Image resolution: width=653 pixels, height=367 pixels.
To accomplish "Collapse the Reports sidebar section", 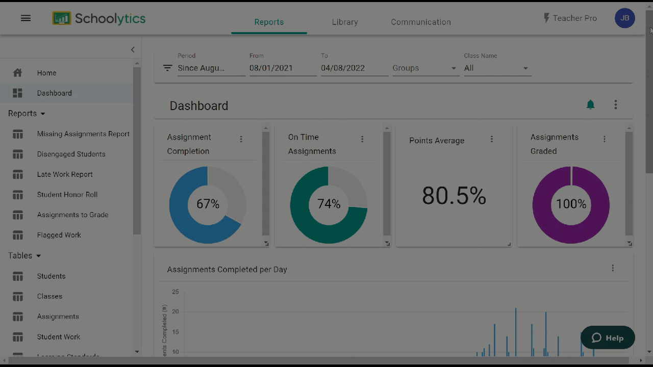I will coord(27,114).
